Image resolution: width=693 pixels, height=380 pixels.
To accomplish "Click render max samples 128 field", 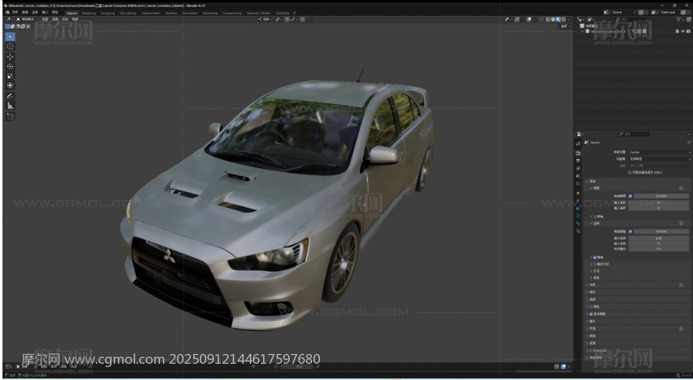I will coord(658,238).
